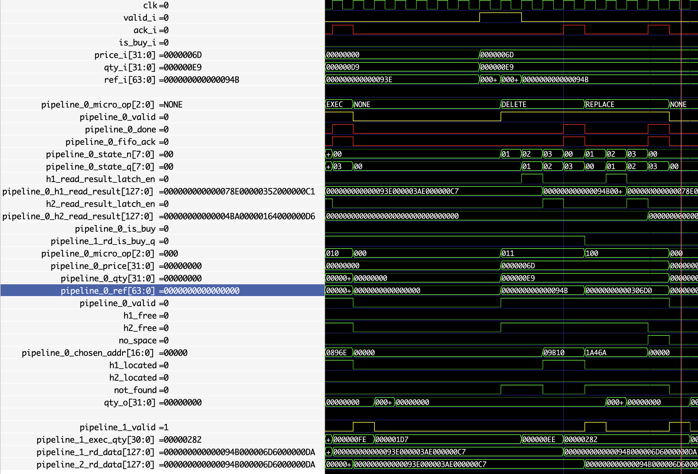Viewport: 698px width, 474px height.
Task: Select the h2_free signal
Action: (162, 328)
